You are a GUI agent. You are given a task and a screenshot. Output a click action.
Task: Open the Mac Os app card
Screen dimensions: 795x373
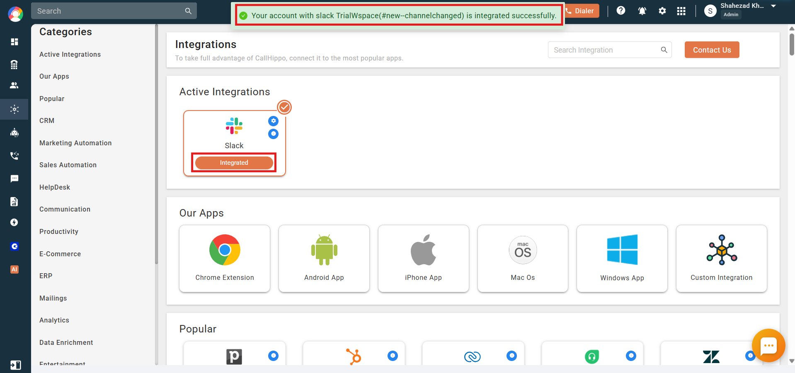pos(523,258)
